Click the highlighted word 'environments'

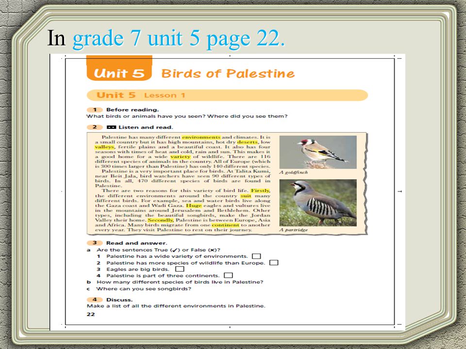(x=201, y=137)
